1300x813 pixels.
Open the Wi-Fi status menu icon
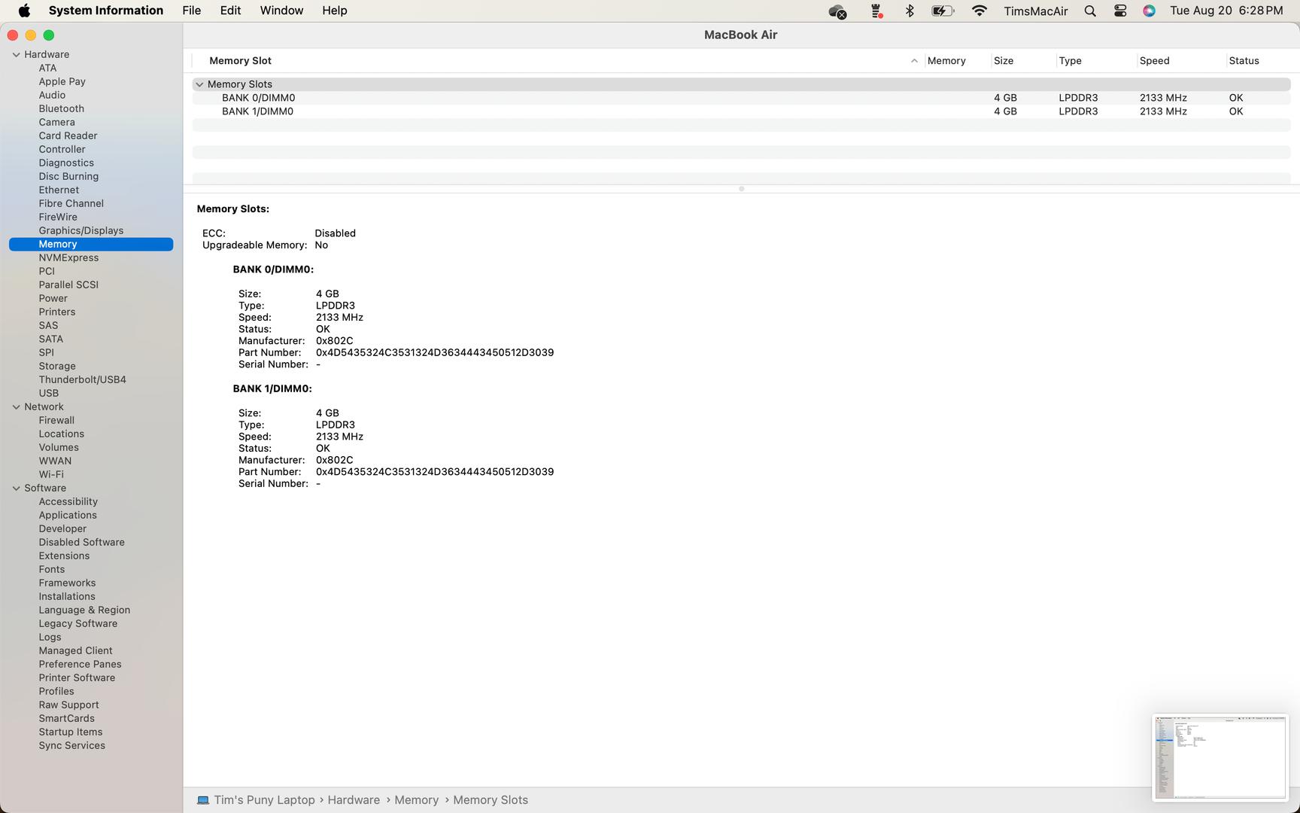pyautogui.click(x=979, y=11)
